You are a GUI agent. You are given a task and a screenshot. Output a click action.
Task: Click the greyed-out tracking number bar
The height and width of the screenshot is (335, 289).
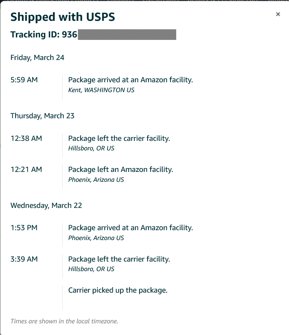[x=127, y=35]
